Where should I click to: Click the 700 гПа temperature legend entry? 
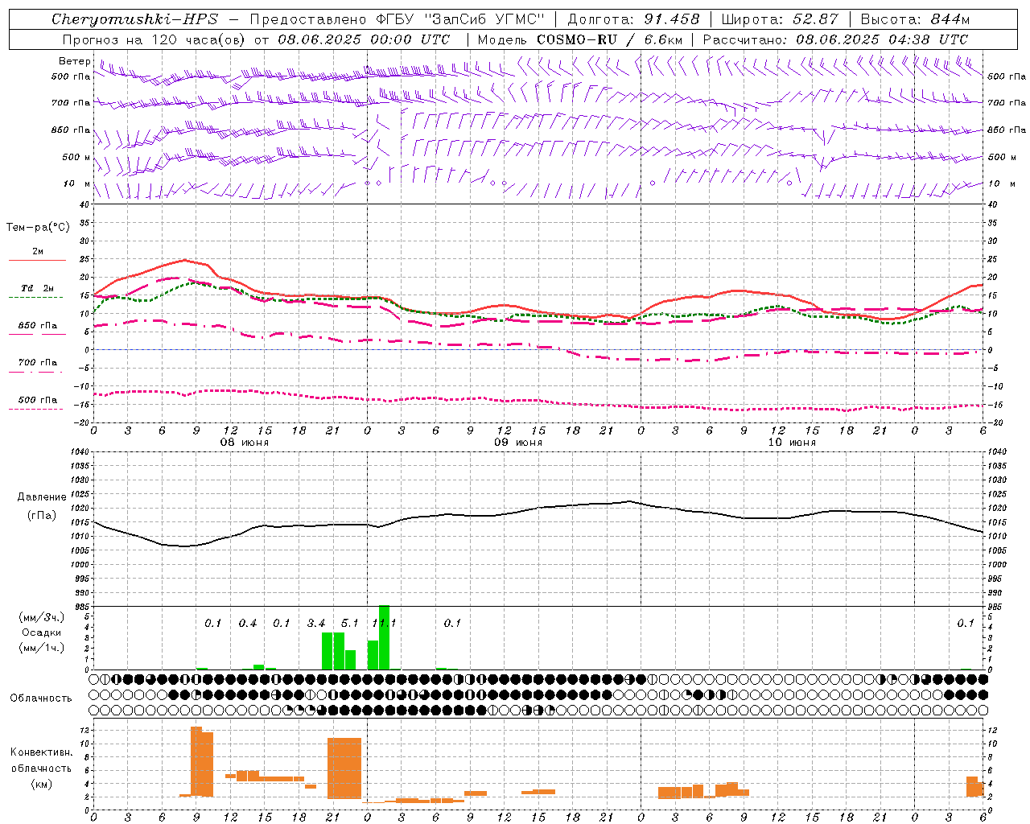pos(37,362)
